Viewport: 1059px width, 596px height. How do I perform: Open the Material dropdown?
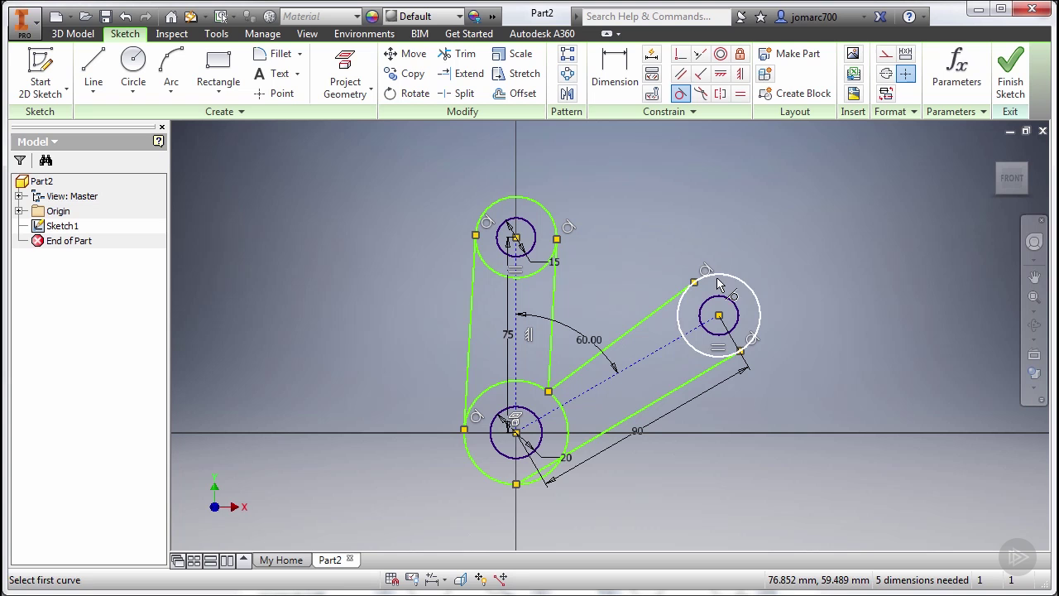click(x=357, y=16)
